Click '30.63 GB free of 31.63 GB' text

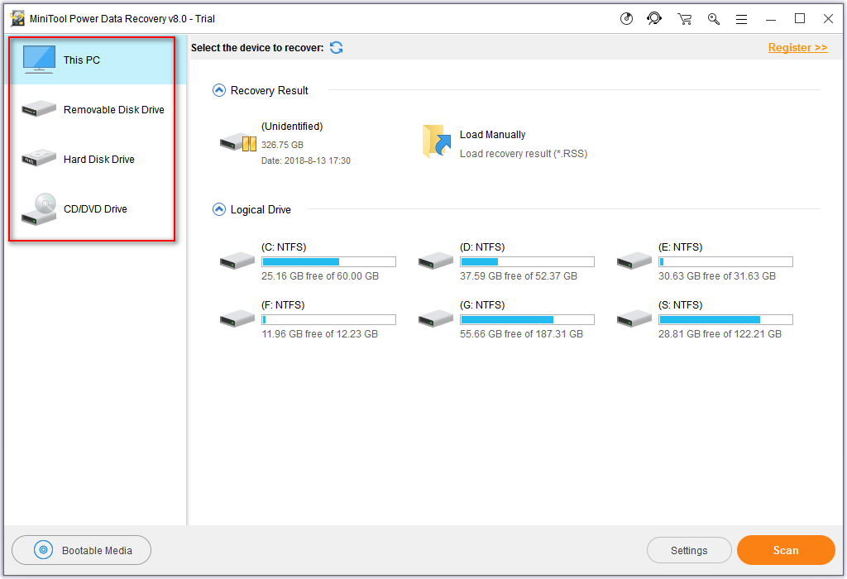coord(717,276)
